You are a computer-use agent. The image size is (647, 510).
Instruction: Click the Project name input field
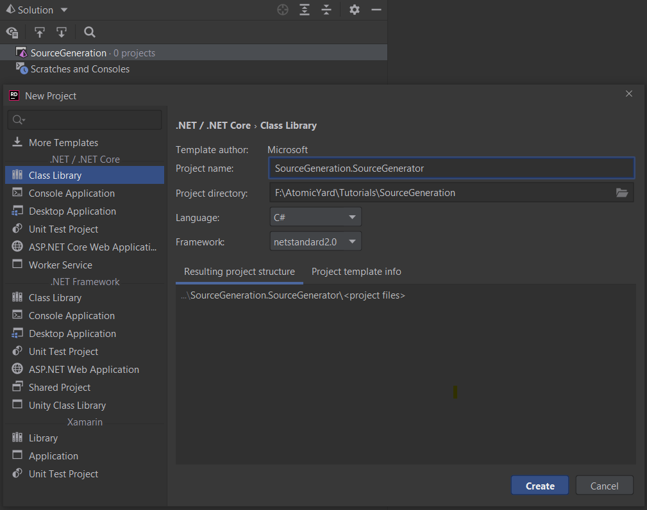tap(451, 169)
